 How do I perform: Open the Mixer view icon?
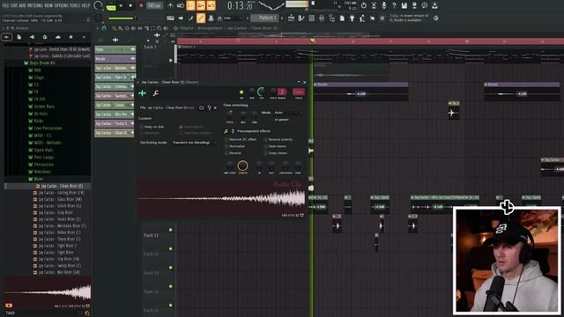(322, 18)
